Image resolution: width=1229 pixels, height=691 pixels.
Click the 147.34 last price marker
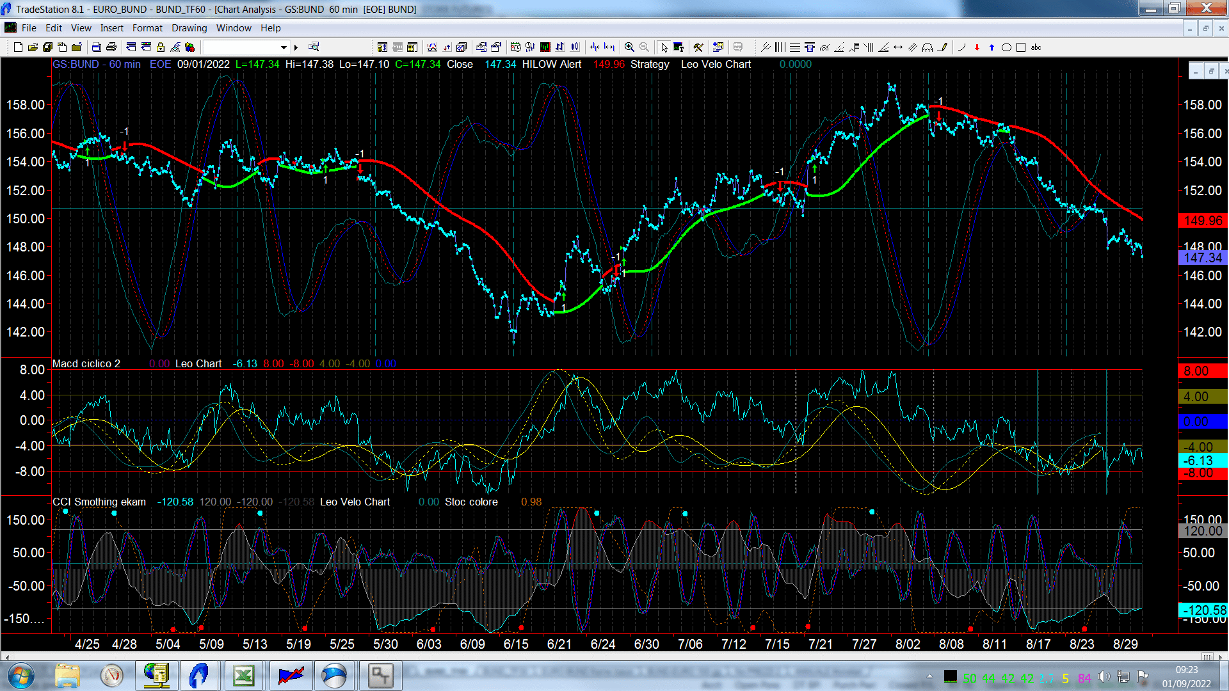coord(1203,258)
